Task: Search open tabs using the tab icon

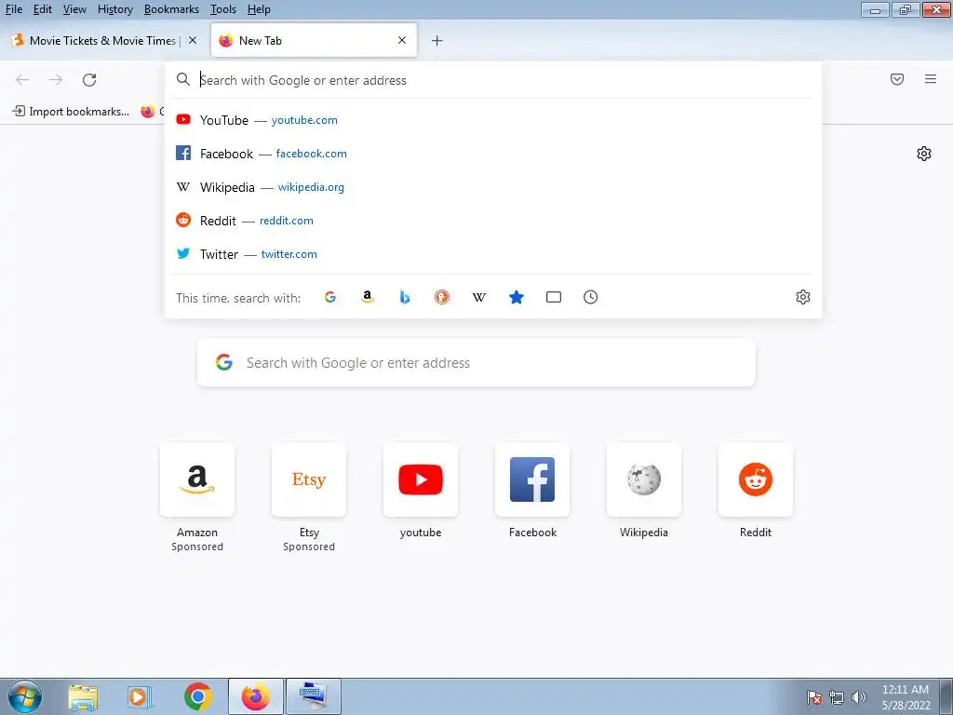Action: click(x=554, y=297)
